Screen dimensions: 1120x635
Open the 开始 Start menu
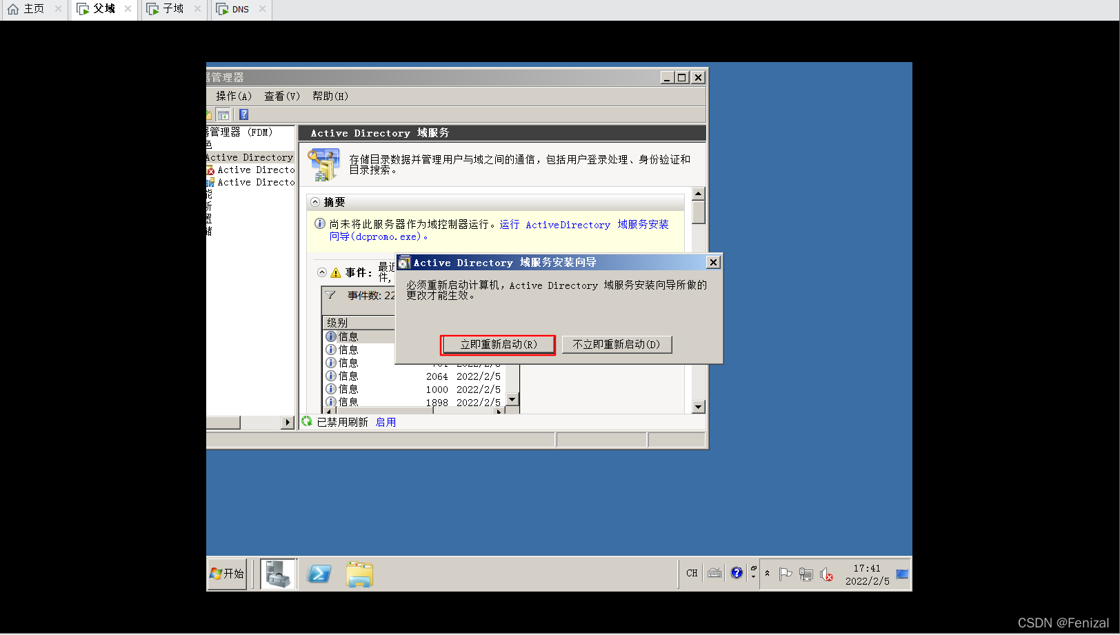pos(227,574)
